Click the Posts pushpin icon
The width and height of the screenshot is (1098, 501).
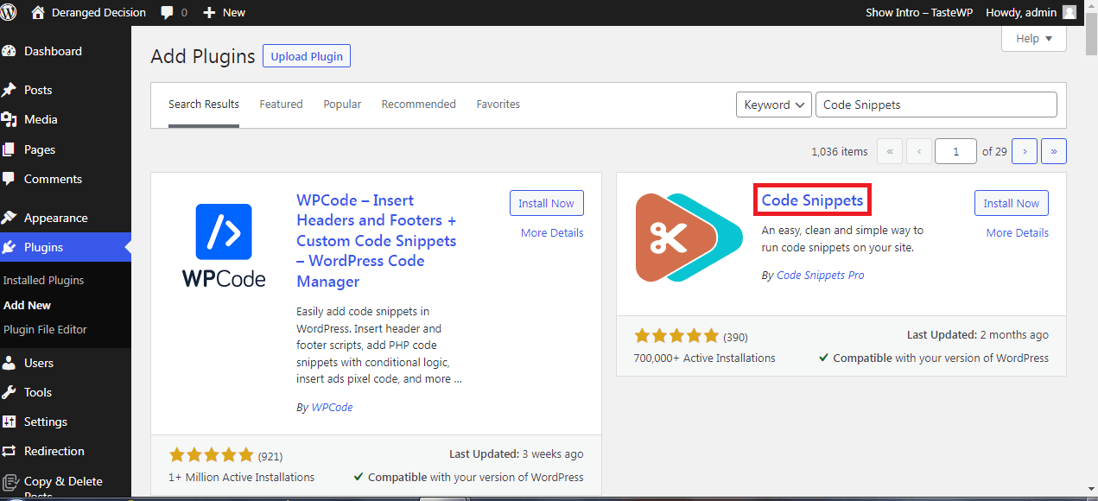pos(10,90)
